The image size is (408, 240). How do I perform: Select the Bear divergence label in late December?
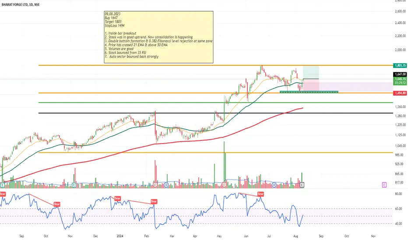(x=117, y=198)
